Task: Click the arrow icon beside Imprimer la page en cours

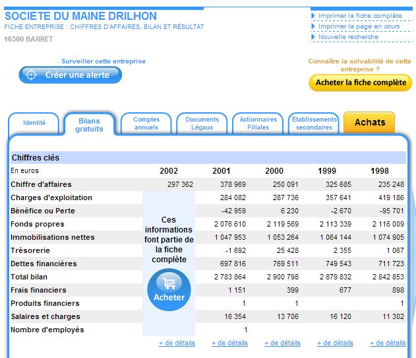Action: click(313, 26)
